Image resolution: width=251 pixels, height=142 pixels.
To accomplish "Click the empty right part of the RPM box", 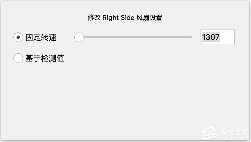I will click(227, 37).
